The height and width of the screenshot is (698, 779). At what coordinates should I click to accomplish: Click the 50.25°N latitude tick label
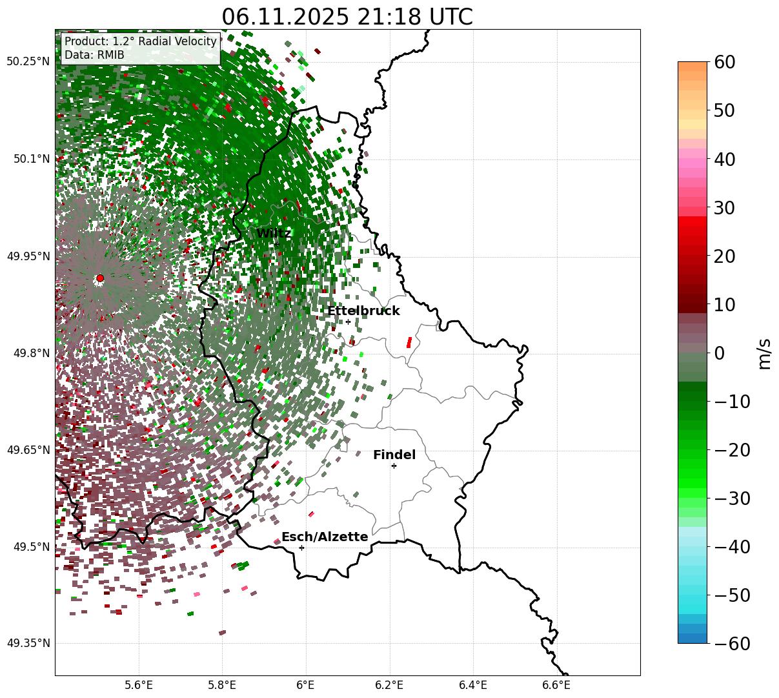click(x=28, y=62)
